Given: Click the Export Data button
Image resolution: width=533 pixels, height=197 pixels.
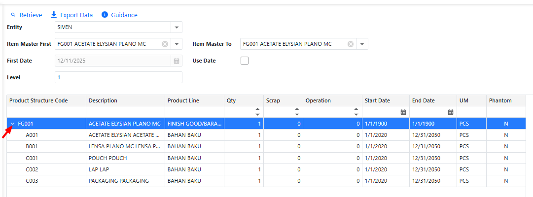Looking at the screenshot, I should 71,15.
